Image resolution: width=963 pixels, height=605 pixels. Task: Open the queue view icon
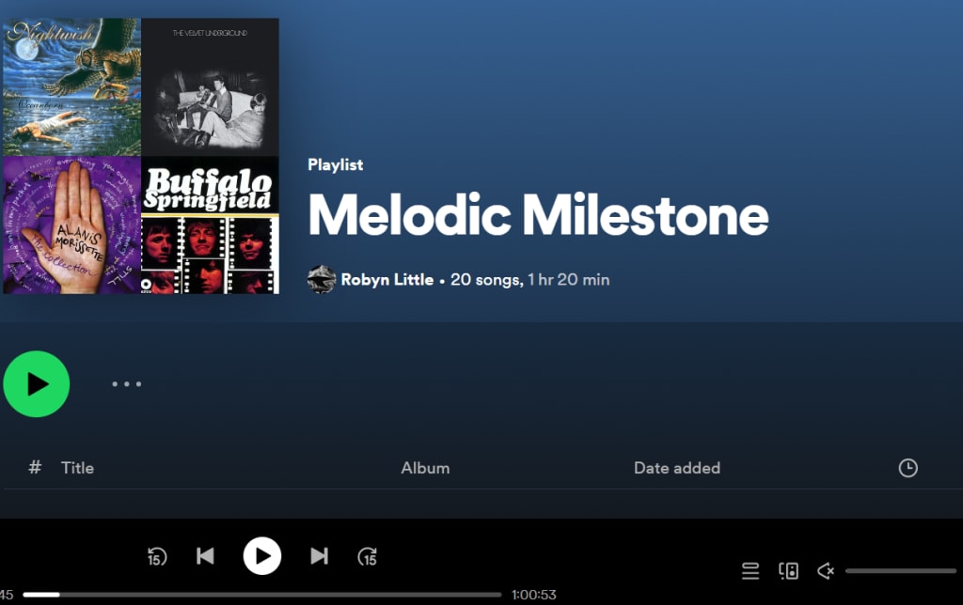pyautogui.click(x=750, y=570)
